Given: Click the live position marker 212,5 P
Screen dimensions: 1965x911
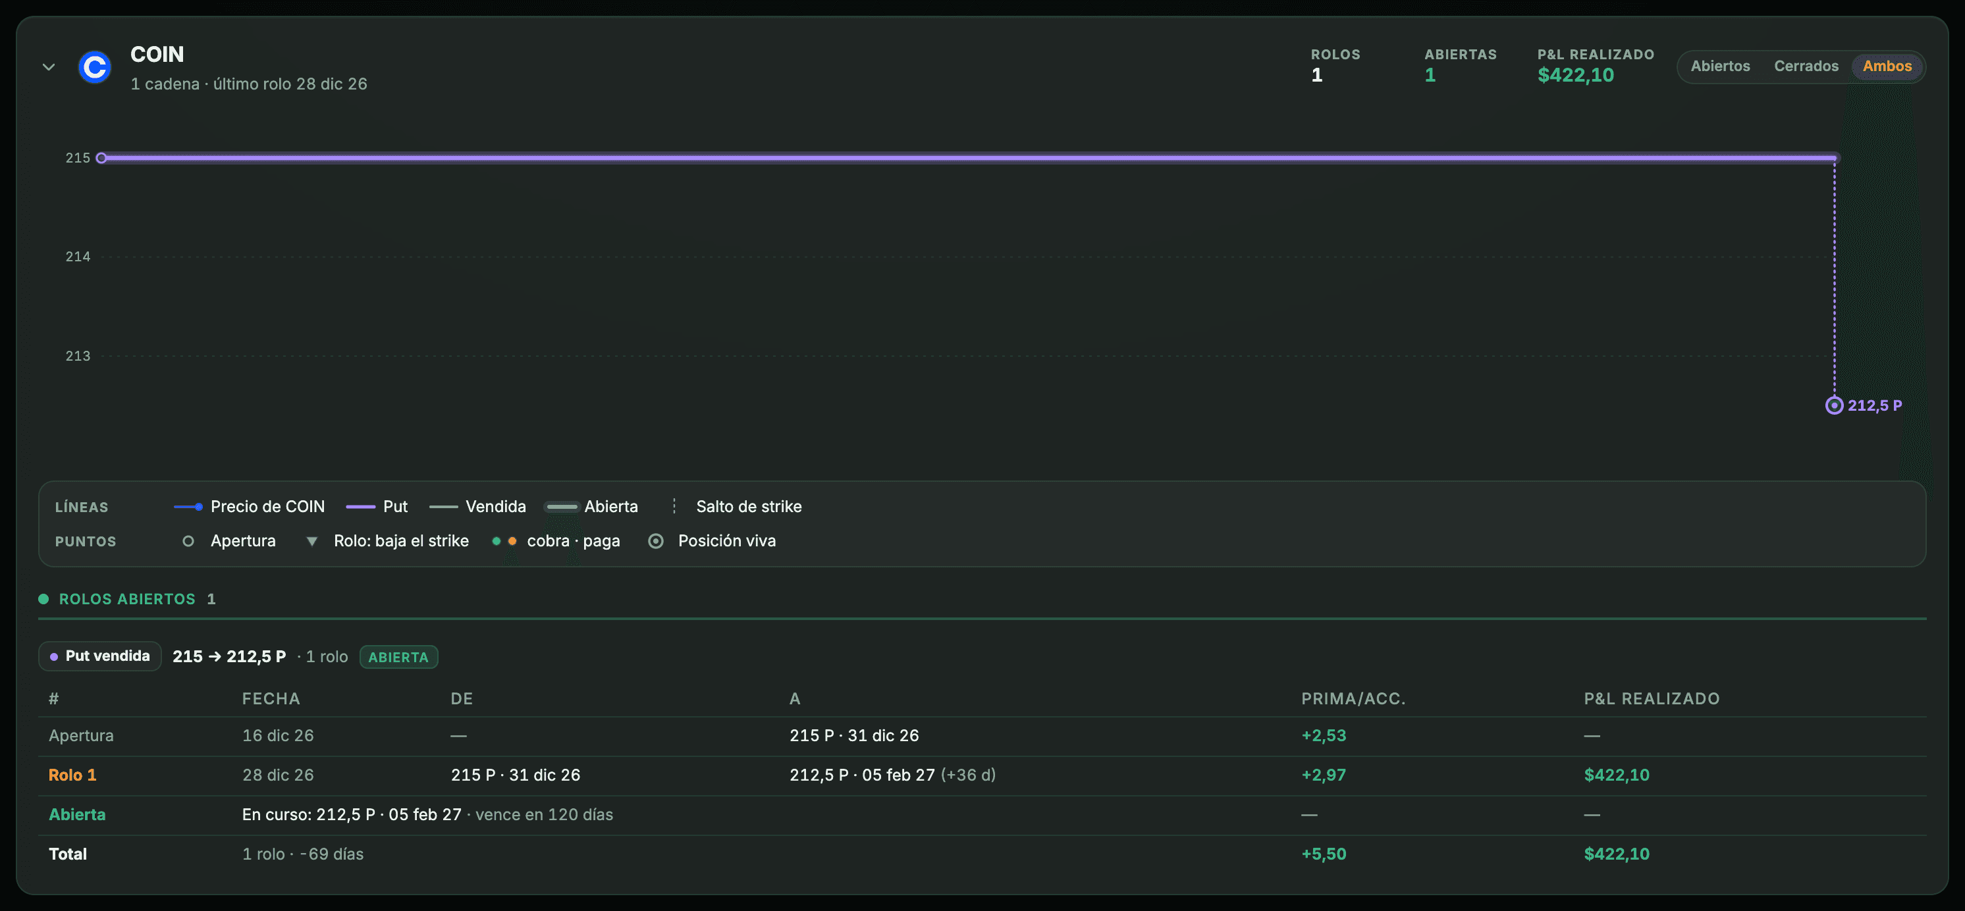Looking at the screenshot, I should 1834,405.
